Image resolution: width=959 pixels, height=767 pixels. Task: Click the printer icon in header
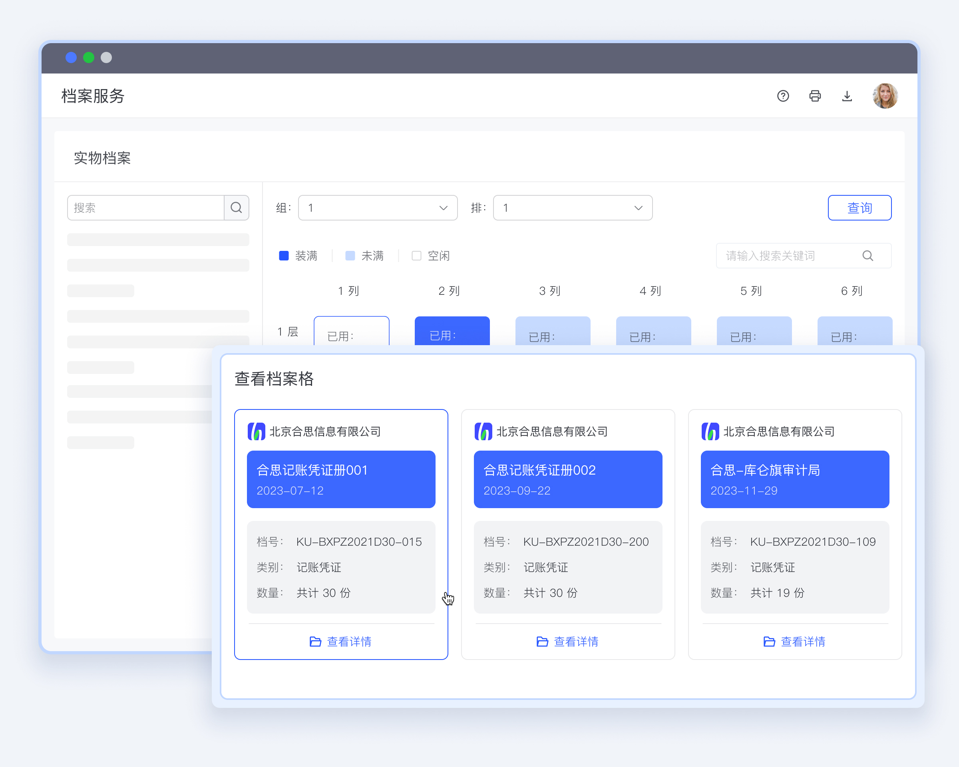coord(815,96)
